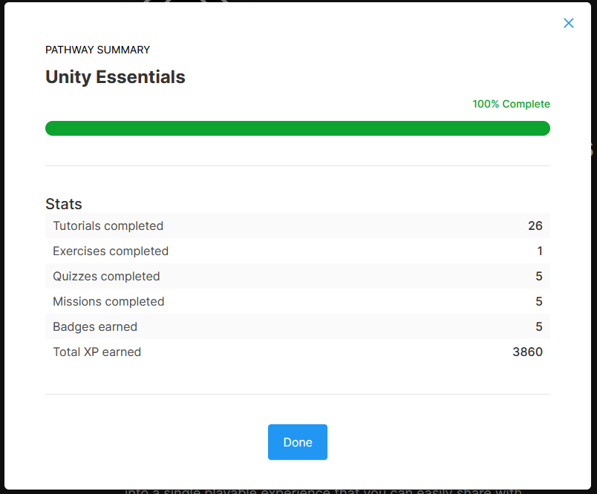Click the 3860 XP value
This screenshot has height=494, width=597.
tap(527, 352)
